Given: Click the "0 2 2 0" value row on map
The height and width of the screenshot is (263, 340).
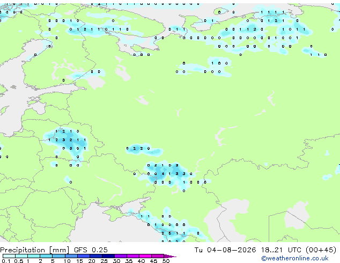Looking at the screenshot, I should (x=138, y=149).
